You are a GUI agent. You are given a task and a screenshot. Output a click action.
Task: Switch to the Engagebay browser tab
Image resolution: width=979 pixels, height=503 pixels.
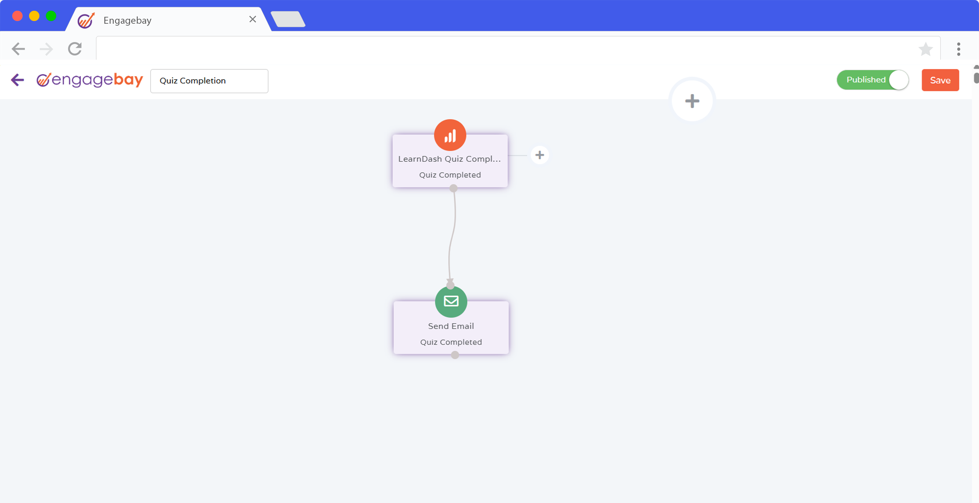point(168,20)
